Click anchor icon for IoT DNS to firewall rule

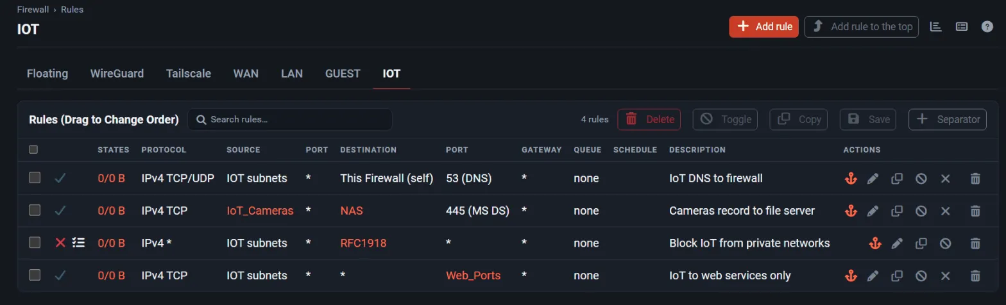coord(851,178)
